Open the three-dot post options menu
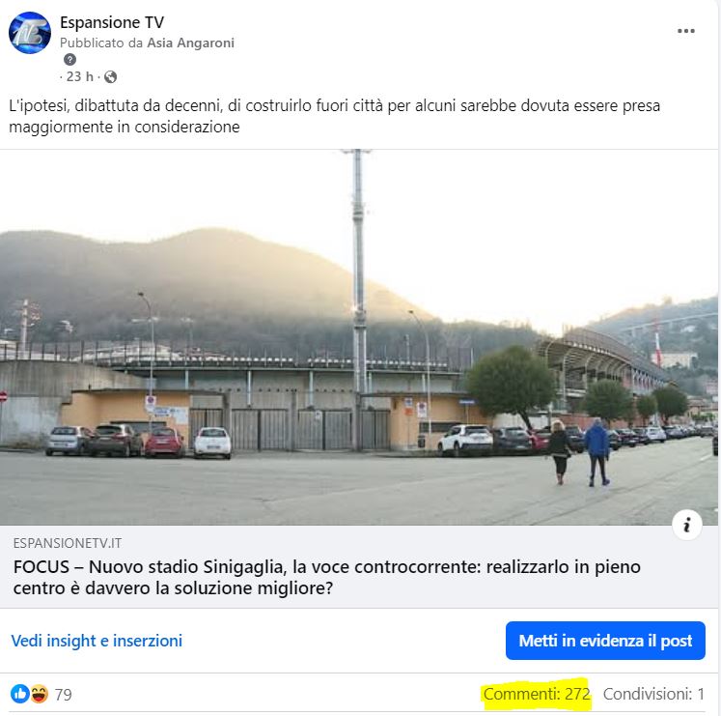This screenshot has height=716, width=721. 685,31
